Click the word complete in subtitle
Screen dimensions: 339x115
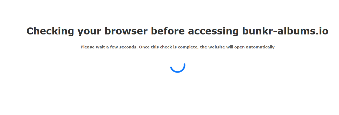click(188, 47)
